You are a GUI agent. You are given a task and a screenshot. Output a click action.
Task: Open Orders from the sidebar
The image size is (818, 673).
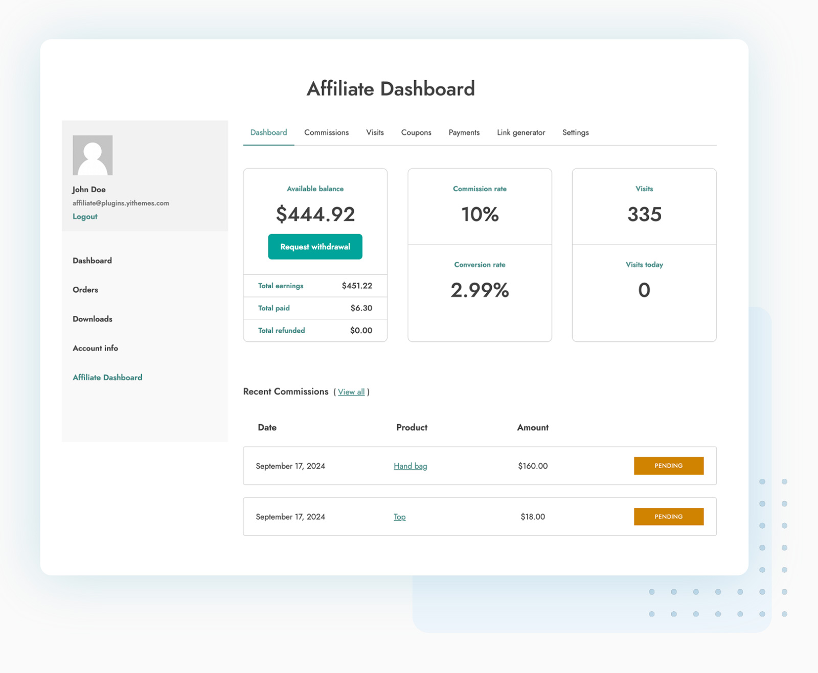tap(85, 290)
